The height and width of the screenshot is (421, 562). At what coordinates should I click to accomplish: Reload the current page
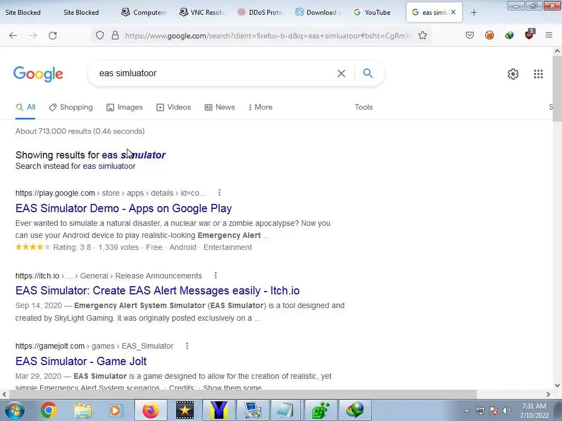[x=53, y=36]
